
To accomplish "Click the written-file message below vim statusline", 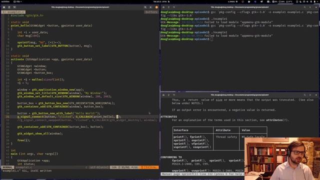I will click(26, 171).
